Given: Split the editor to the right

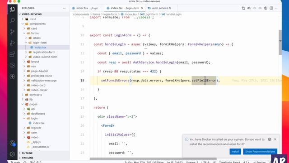Looking at the screenshot, I should tap(271, 8).
